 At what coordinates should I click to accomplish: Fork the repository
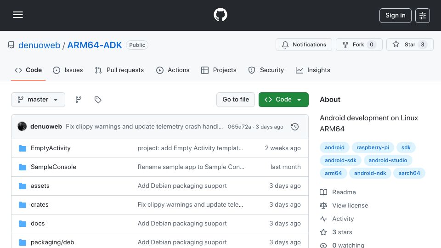point(359,45)
